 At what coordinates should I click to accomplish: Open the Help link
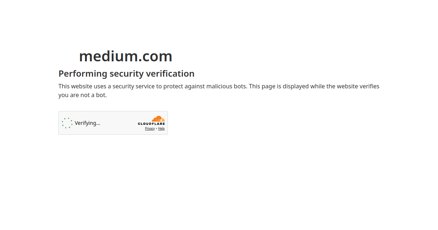pyautogui.click(x=161, y=129)
